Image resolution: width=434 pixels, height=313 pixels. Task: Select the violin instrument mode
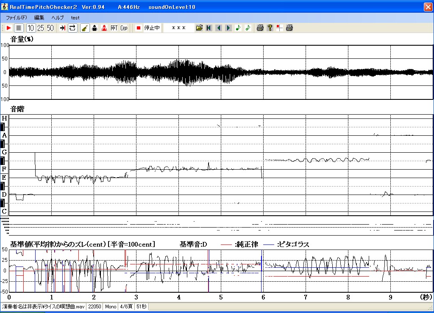click(x=85, y=28)
